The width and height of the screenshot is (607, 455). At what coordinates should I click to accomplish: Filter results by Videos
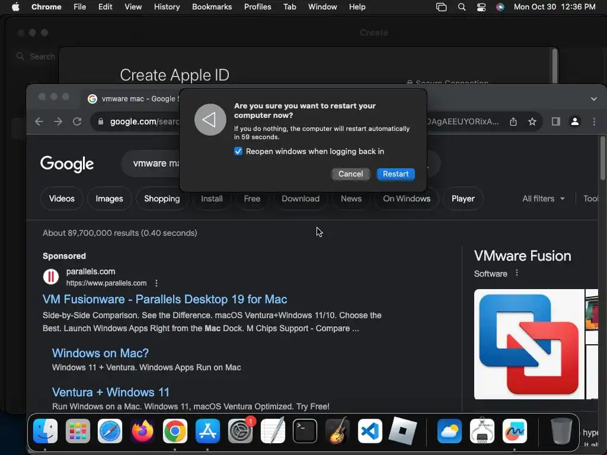(x=62, y=198)
